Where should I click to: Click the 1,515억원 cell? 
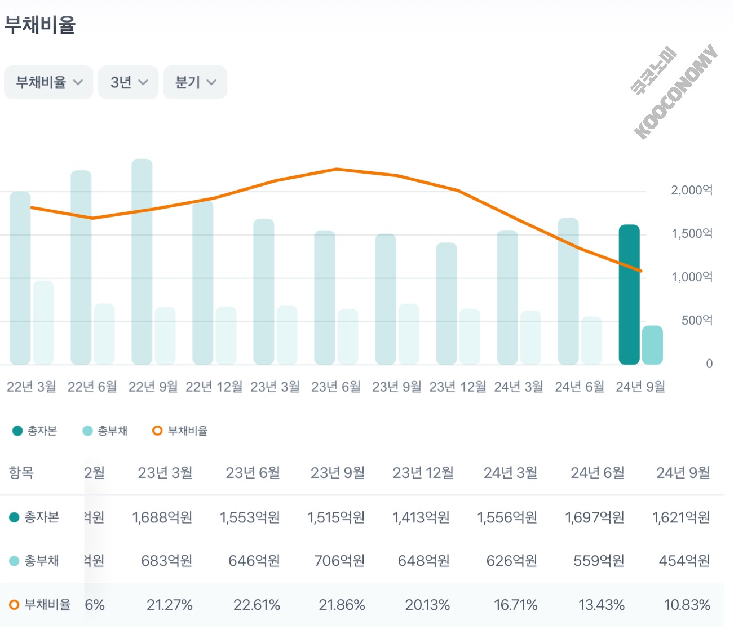[336, 517]
